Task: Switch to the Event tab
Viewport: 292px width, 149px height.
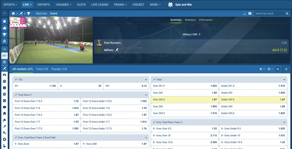Action: [54, 14]
